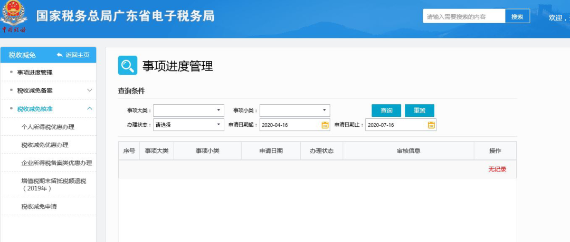570x242 pixels.
Task: Focus the header search input field
Action: tap(464, 16)
